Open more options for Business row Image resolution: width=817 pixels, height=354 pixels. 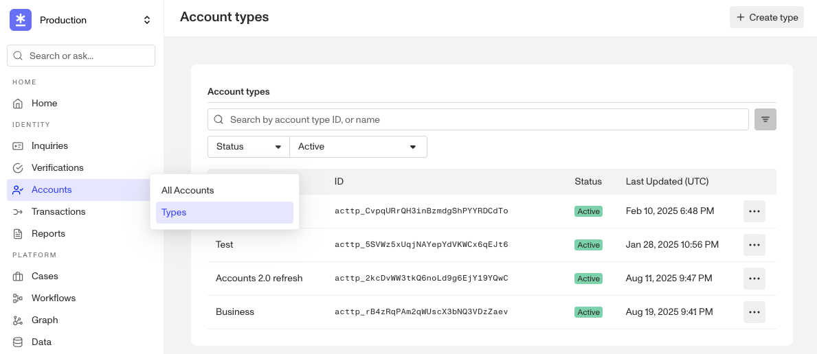[x=754, y=312]
